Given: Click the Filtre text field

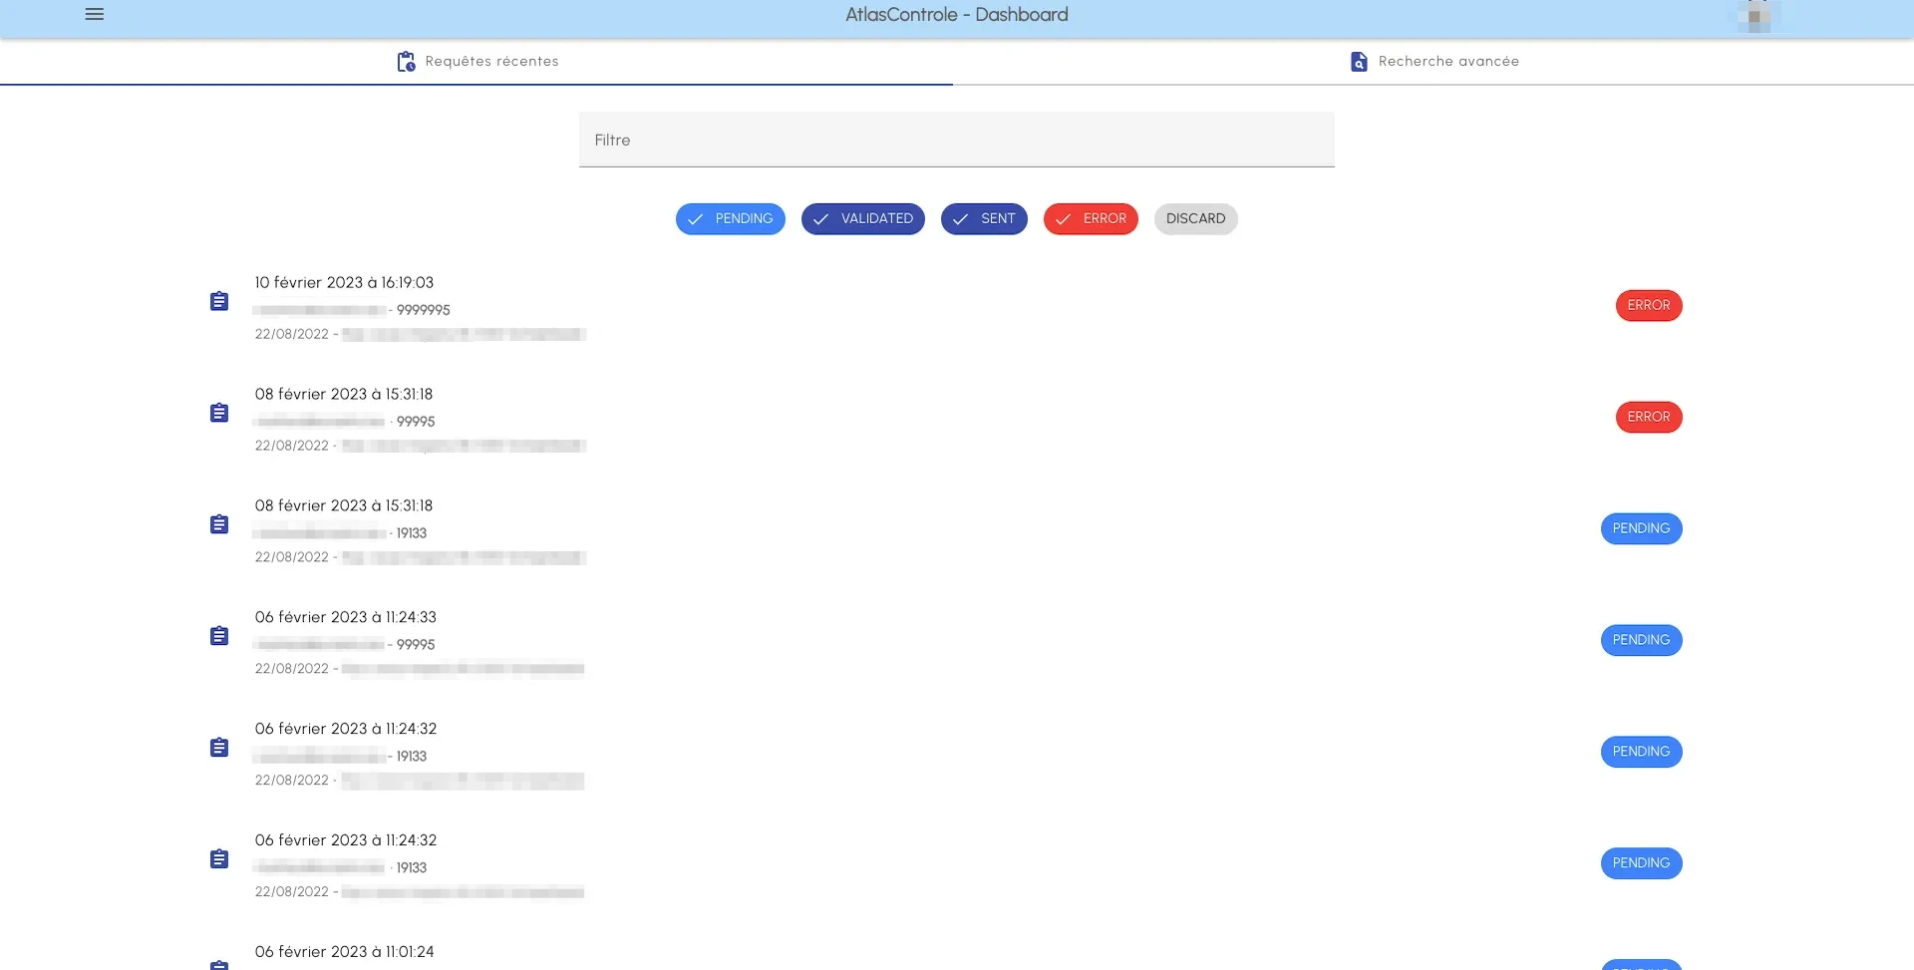Looking at the screenshot, I should pyautogui.click(x=956, y=141).
